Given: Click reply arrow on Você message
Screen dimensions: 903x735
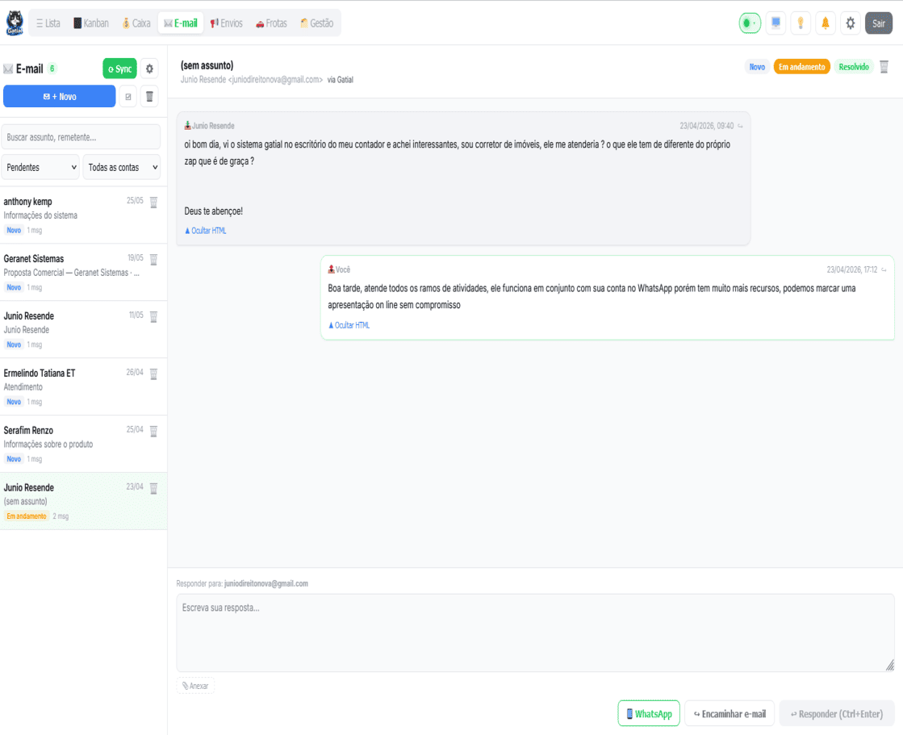Looking at the screenshot, I should (884, 269).
